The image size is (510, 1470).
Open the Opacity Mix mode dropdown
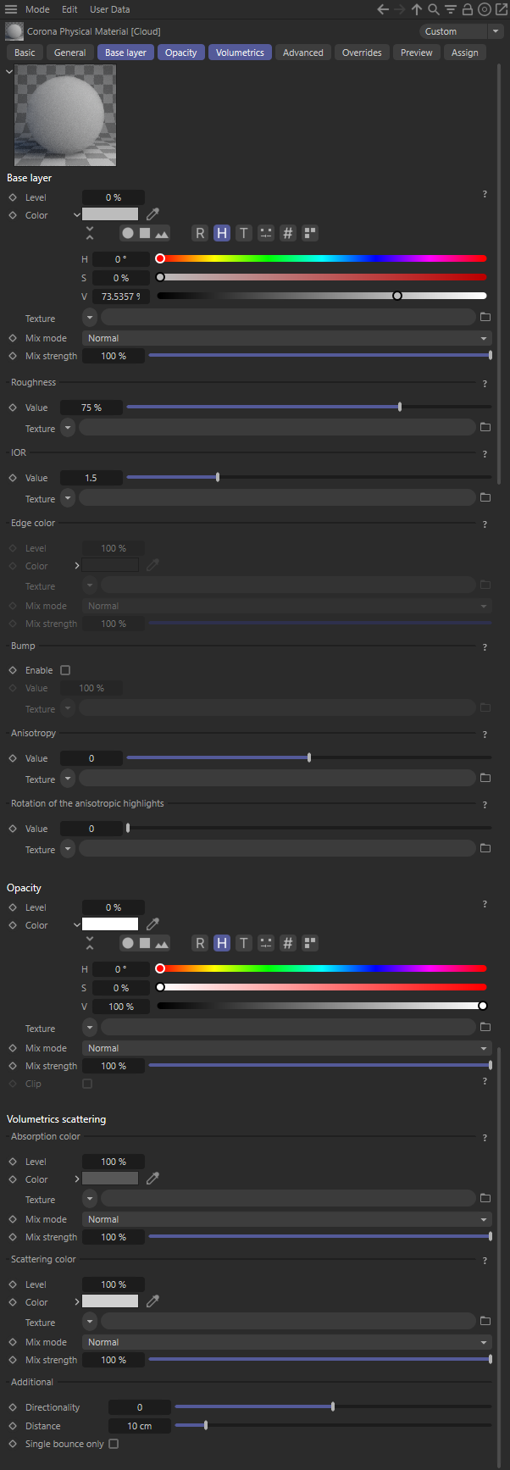coord(287,1048)
